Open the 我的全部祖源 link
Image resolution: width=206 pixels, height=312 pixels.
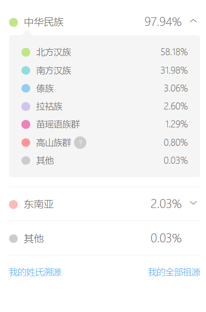click(174, 272)
